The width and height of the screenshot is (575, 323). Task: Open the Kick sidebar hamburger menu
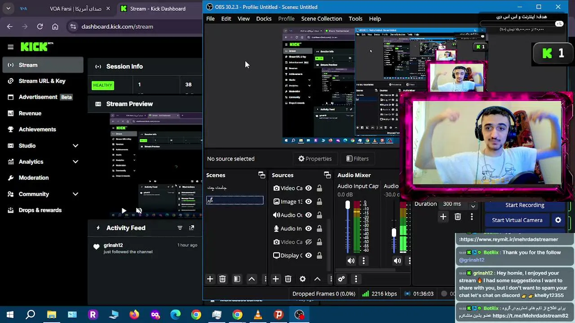click(x=10, y=47)
